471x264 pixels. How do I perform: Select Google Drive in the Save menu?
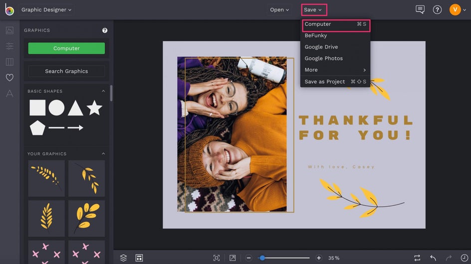point(321,47)
